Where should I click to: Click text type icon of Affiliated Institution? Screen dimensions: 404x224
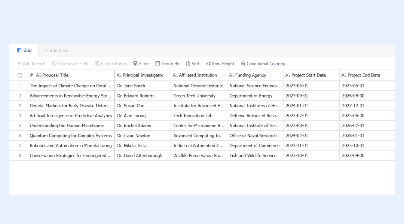pos(175,75)
